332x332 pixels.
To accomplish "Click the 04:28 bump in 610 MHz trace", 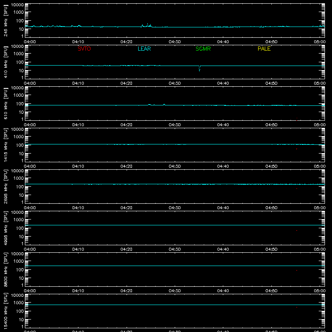I will click(x=164, y=105).
